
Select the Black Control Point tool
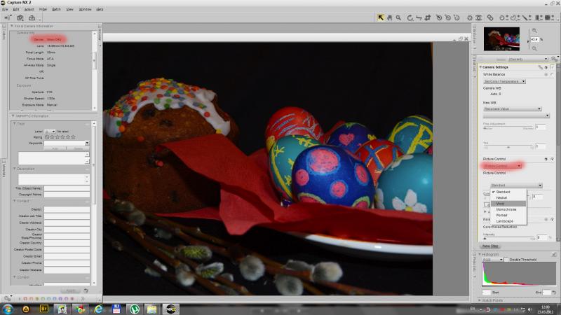tap(439, 17)
